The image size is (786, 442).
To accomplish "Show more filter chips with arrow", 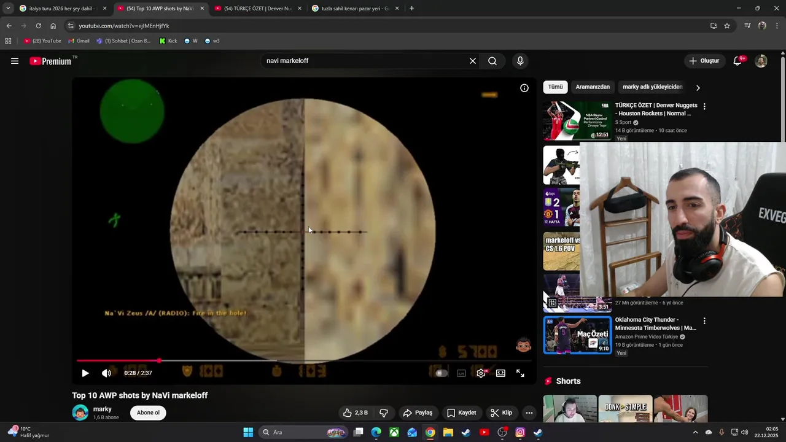I will 698,88.
